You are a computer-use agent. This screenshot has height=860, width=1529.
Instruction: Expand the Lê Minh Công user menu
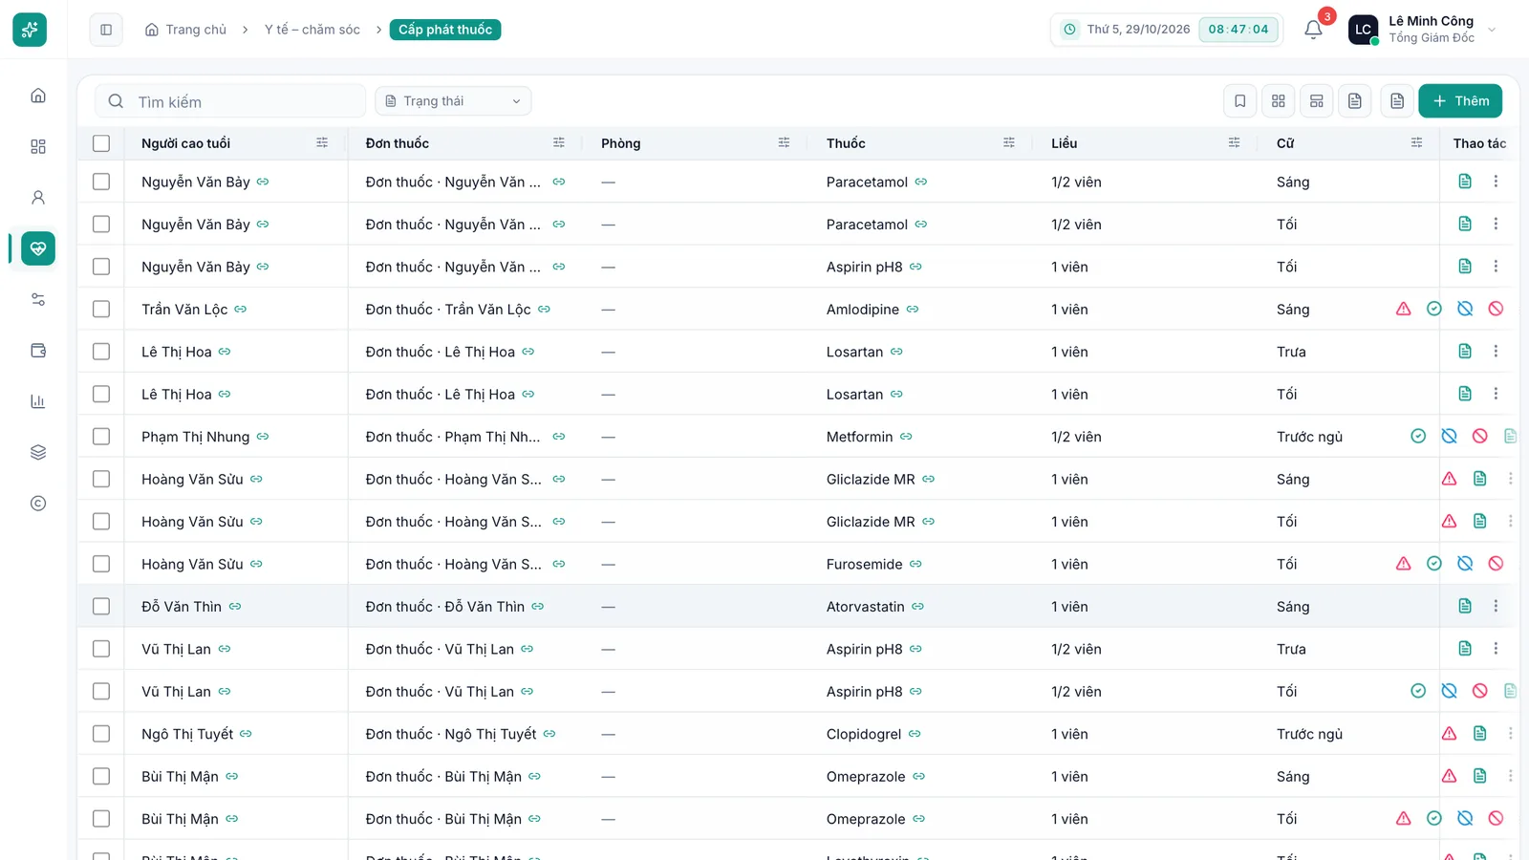click(1423, 30)
